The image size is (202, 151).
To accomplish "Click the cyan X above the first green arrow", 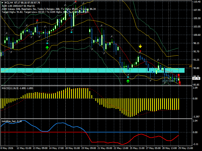I will (47, 43).
